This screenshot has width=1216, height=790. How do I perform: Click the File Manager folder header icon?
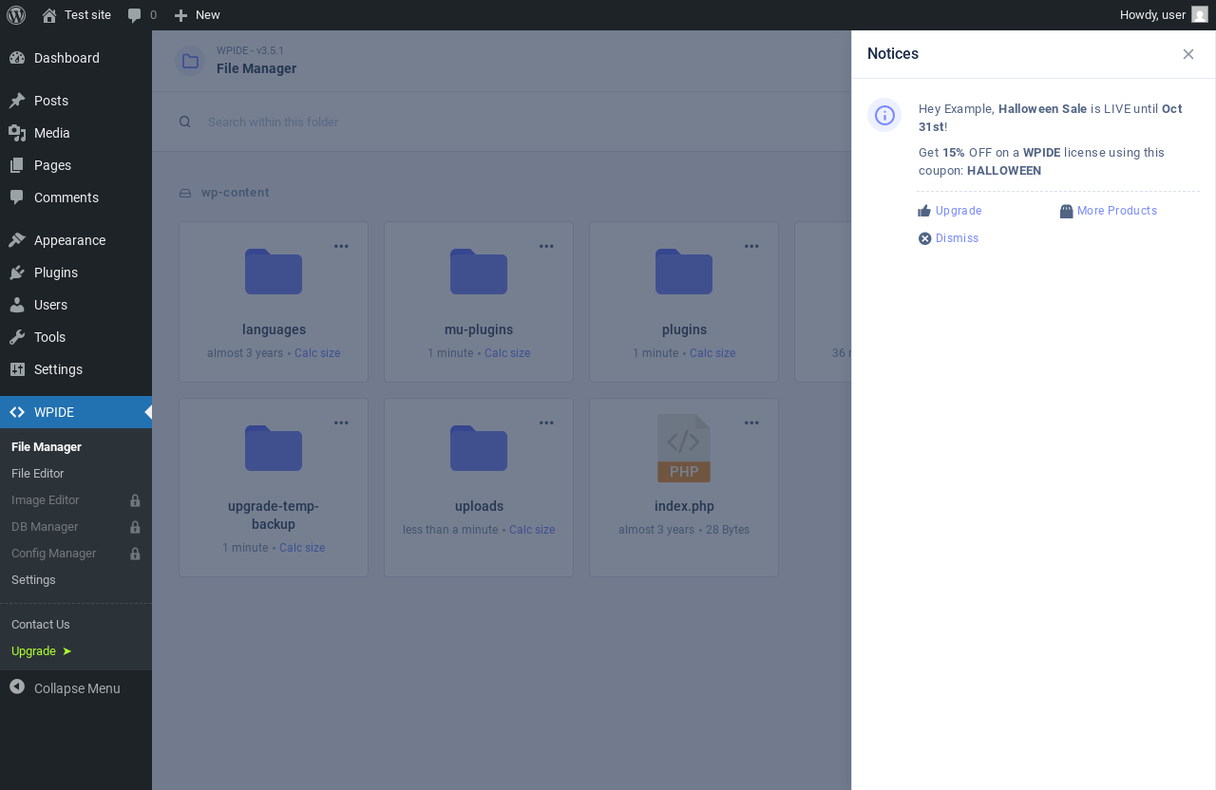click(190, 61)
